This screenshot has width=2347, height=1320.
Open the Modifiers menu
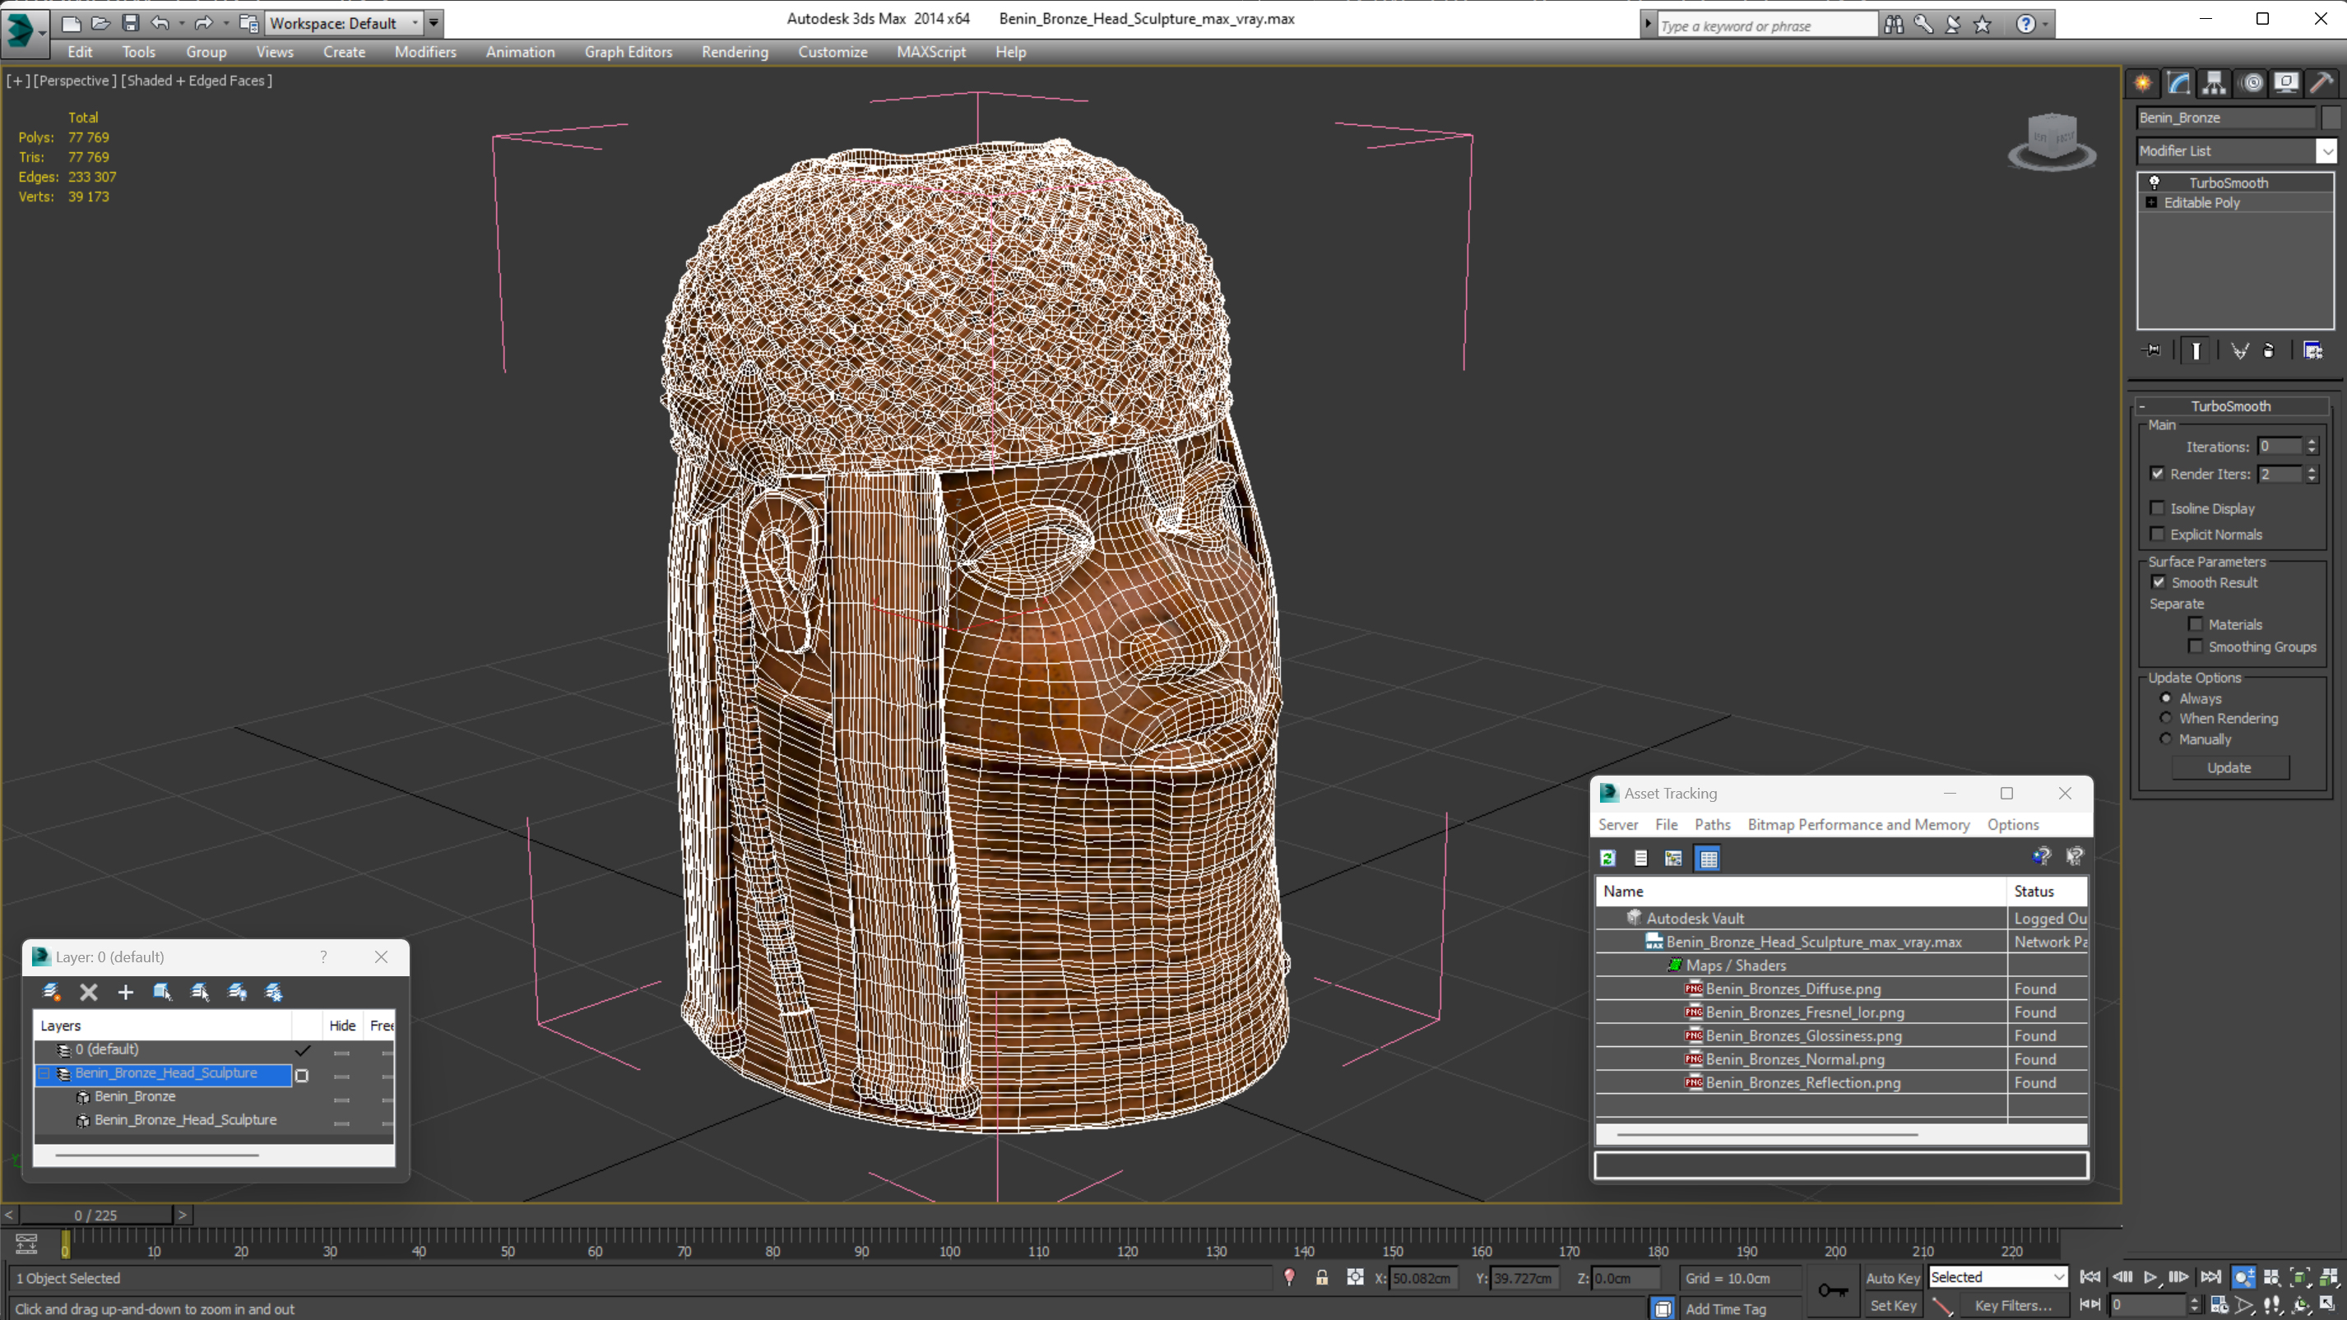425,52
